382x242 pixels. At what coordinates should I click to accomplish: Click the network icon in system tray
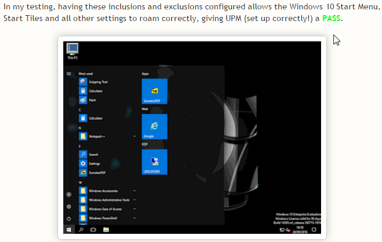coord(282,230)
